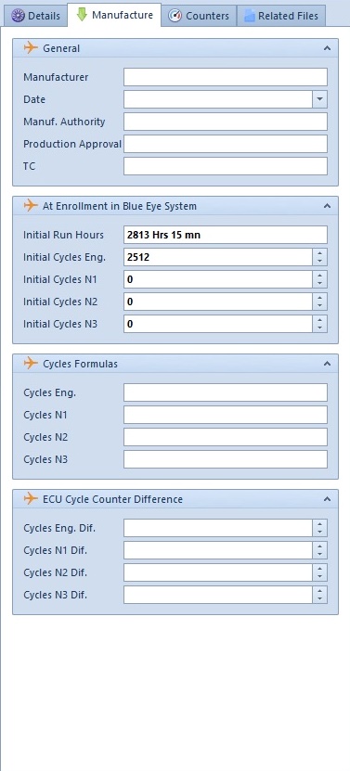Viewport: 350px width, 771px height.
Task: Click the Manufacturer text field
Action: 226,77
